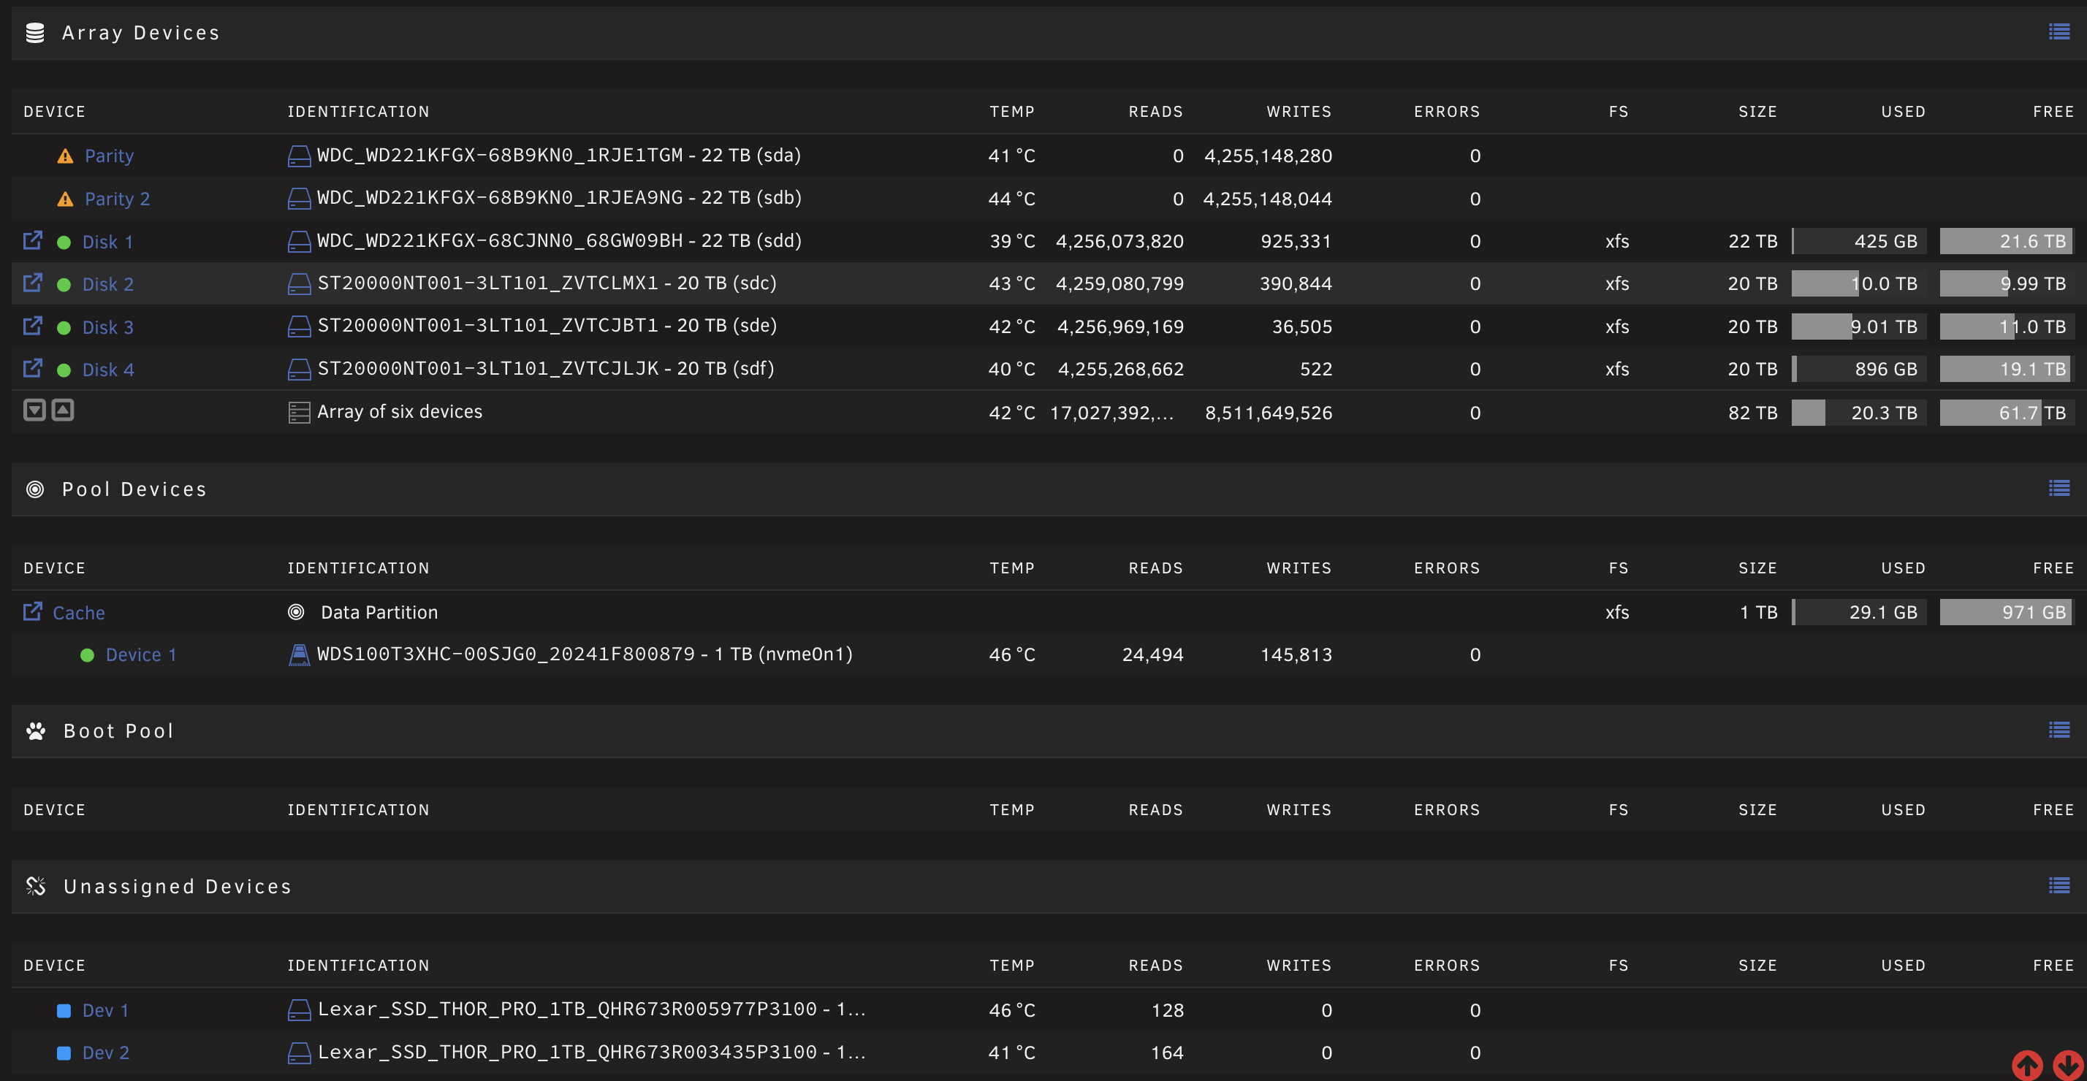Screen dimensions: 2087x1081
Task: Jump to page bottom red arrow
Action: click(x=2068, y=1065)
